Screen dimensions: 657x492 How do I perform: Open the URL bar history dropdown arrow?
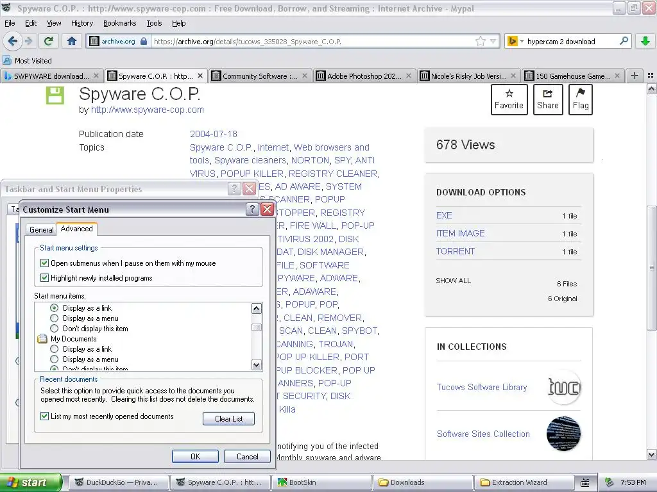(x=493, y=41)
